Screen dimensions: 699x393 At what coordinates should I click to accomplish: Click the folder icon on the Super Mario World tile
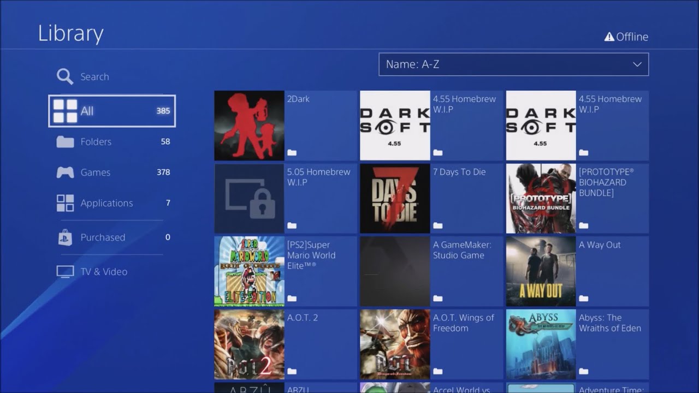coord(292,299)
